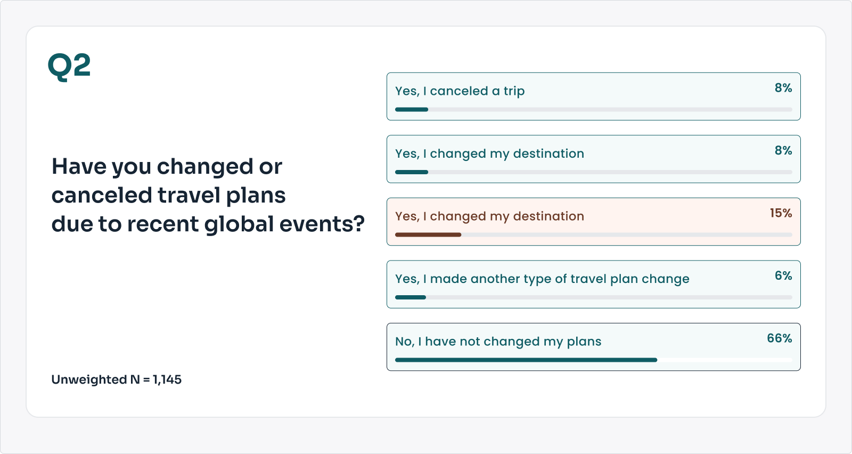Select the highlighted "Yes, I changed my destination" label
The image size is (852, 454).
(x=489, y=216)
